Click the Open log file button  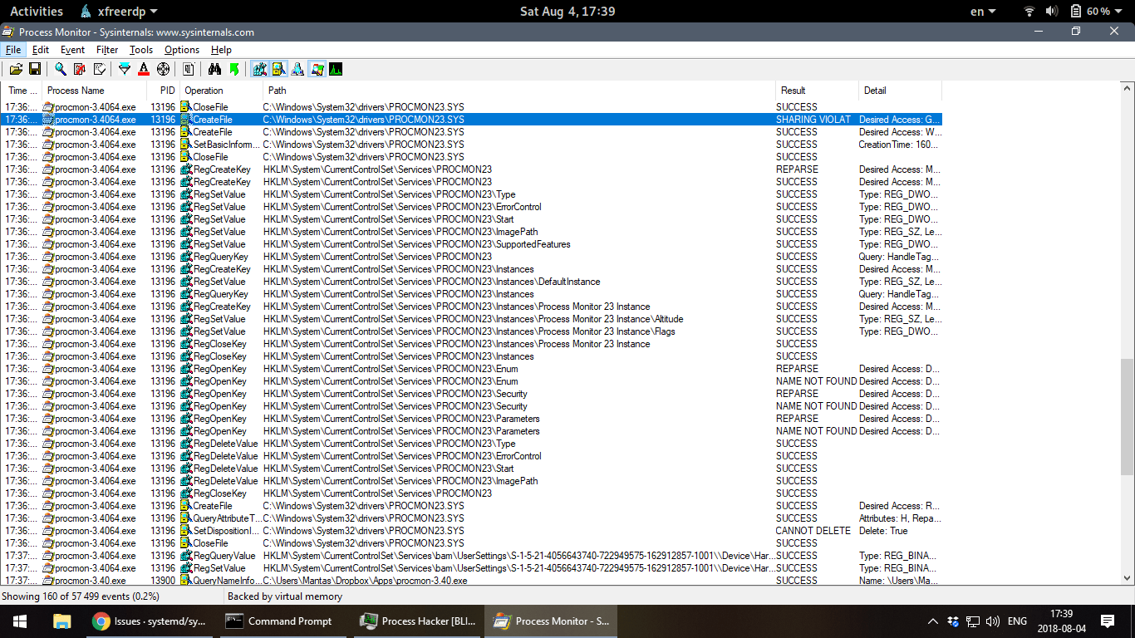(x=14, y=69)
